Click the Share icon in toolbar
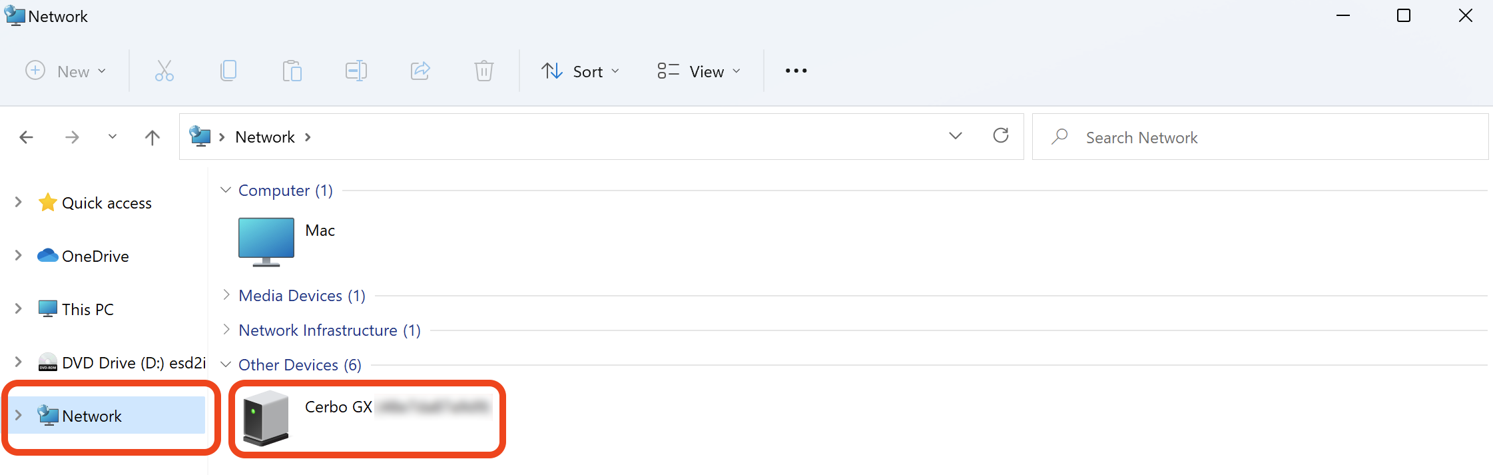 (x=420, y=71)
